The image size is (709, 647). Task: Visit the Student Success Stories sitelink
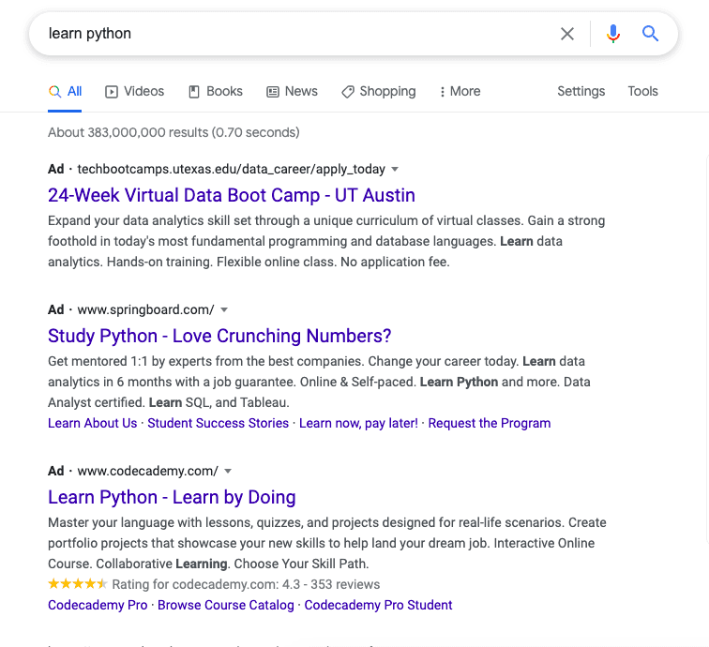coord(218,423)
